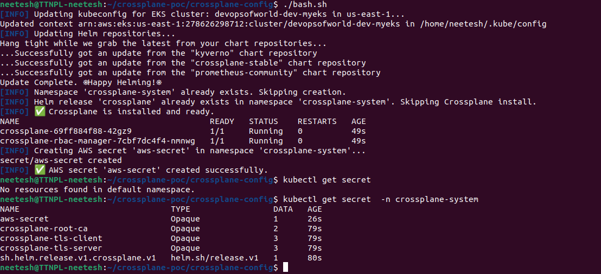The width and height of the screenshot is (601, 274).
Task: Click 'Opaque' type of crossplane-root-ca row
Action: coord(186,229)
